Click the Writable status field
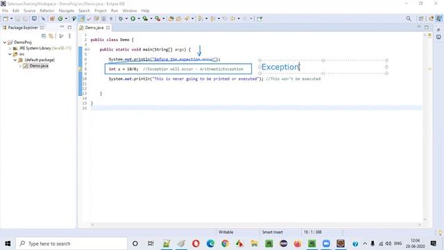The width and height of the screenshot is (444, 250). tap(225, 232)
